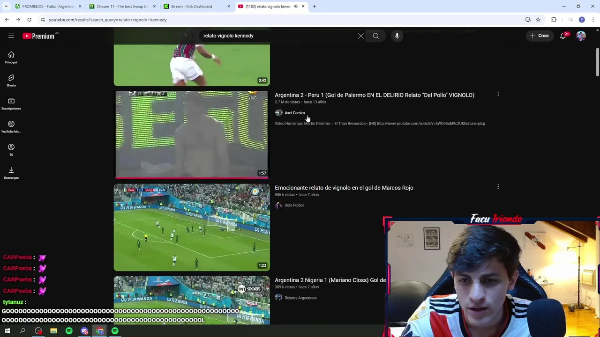
Task: View site information icon in address bar
Action: click(x=42, y=20)
